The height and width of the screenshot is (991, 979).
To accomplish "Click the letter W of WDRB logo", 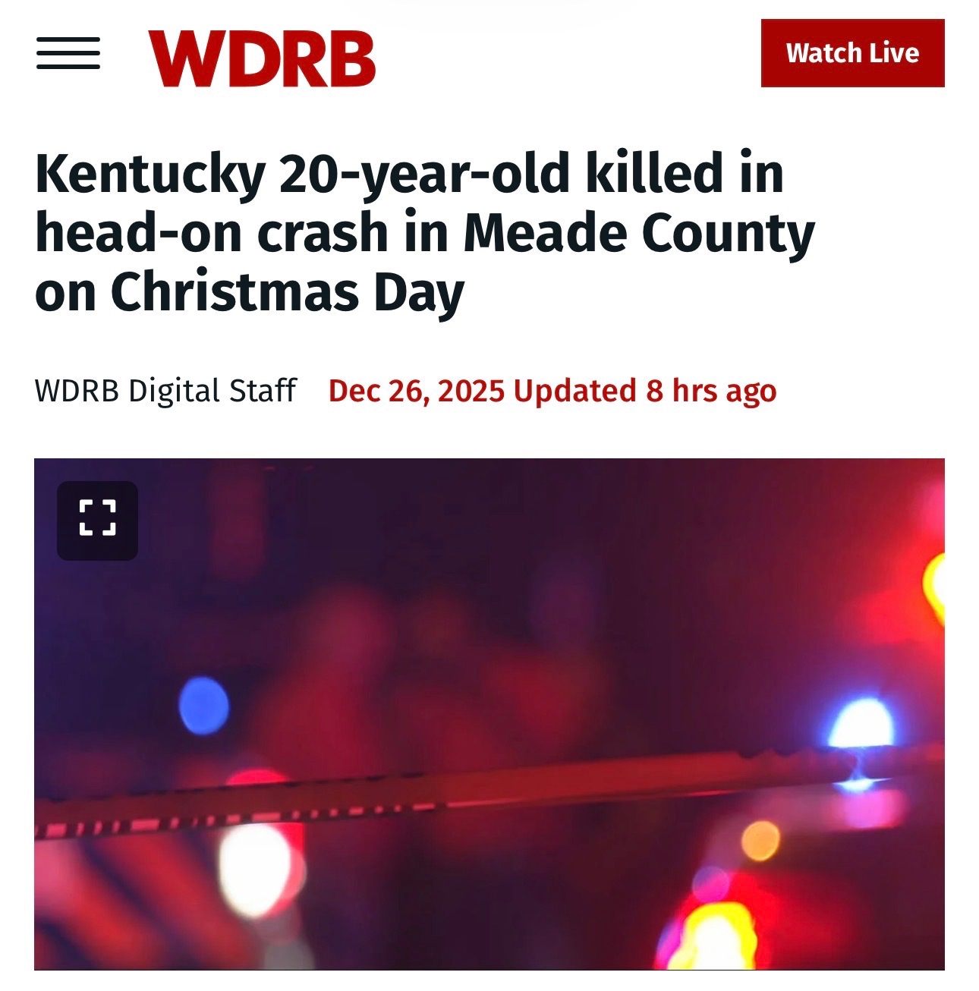I will pos(181,58).
